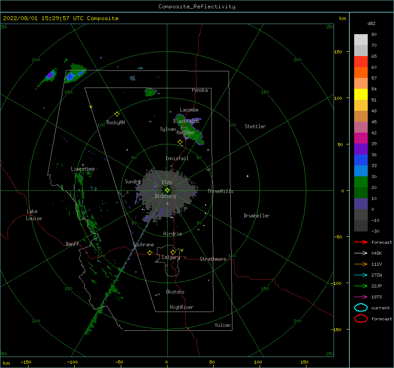Click the timestamp 2022/08/01 15:29:57 UTC Composite
Image resolution: width=394 pixels, height=368 pixels.
pos(60,18)
